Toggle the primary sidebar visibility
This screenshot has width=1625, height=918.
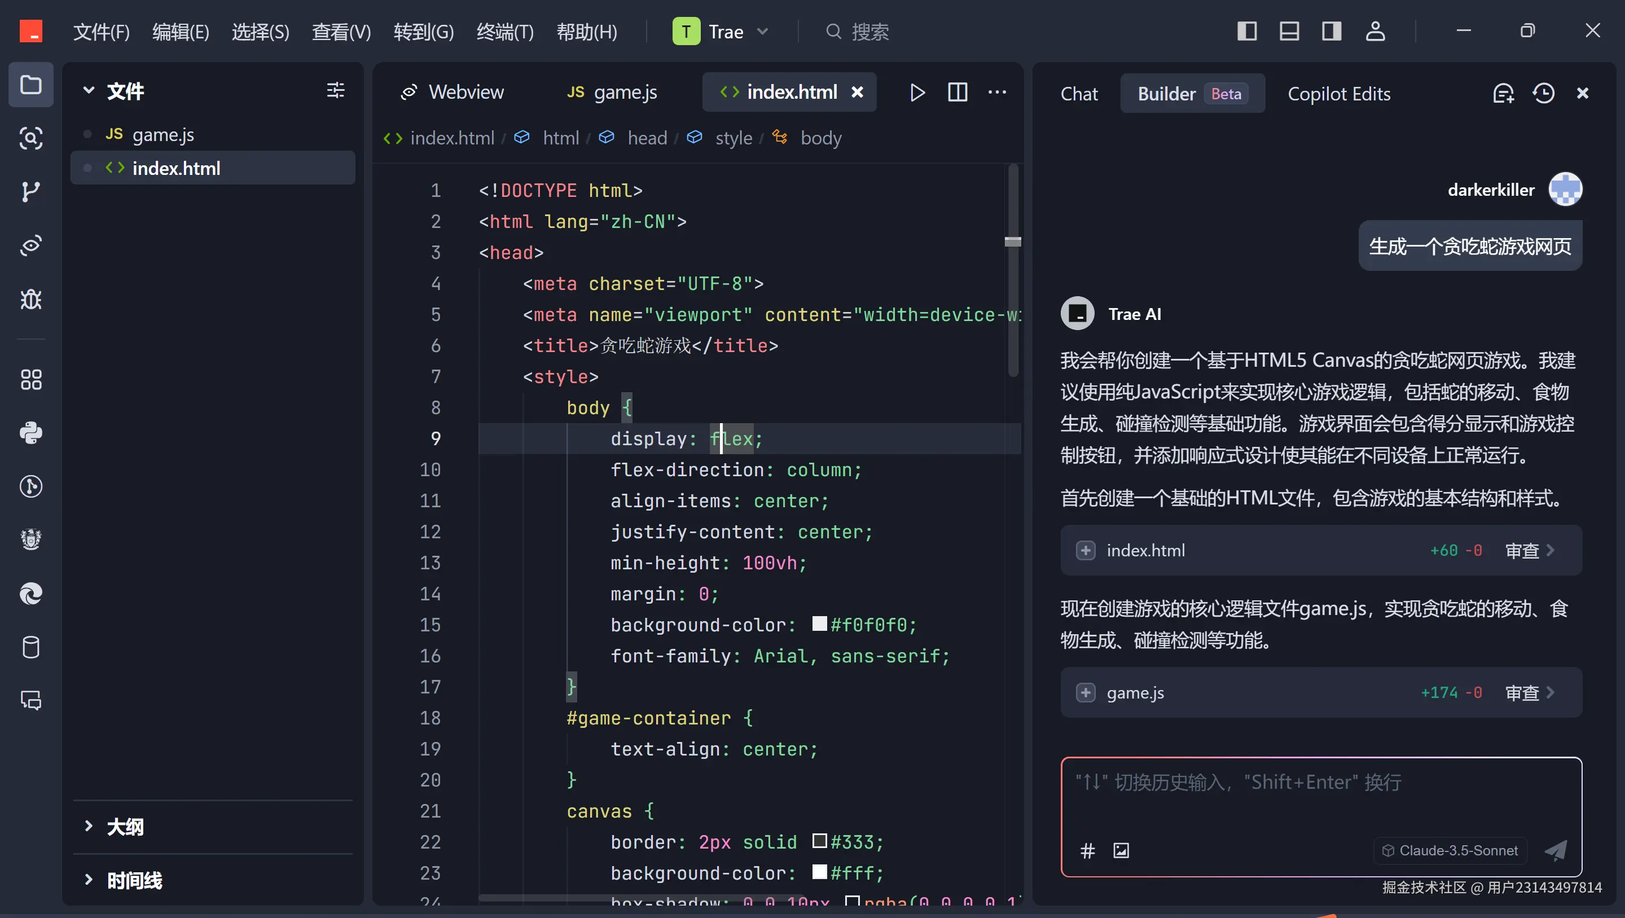(x=1247, y=30)
